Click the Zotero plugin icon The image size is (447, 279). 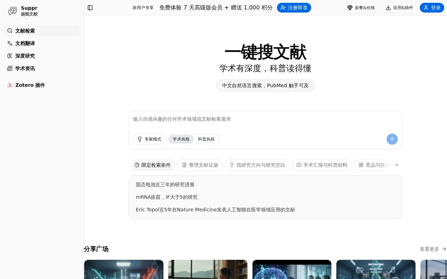click(x=10, y=85)
